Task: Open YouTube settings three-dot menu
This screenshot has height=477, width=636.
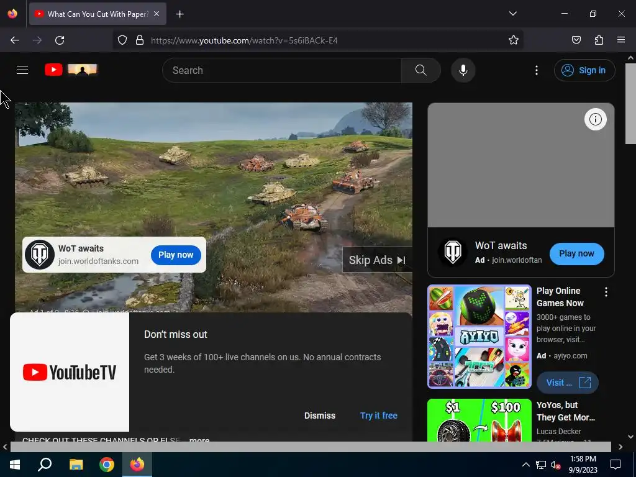Action: click(x=536, y=70)
